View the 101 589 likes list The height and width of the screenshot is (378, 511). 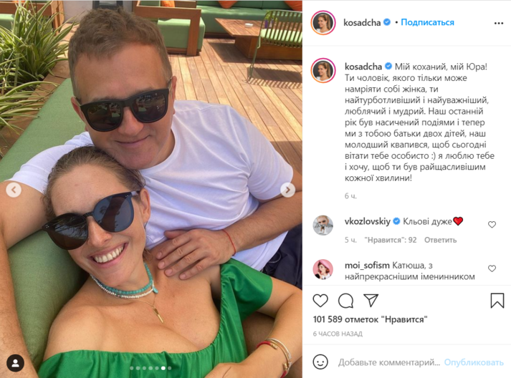(x=370, y=319)
